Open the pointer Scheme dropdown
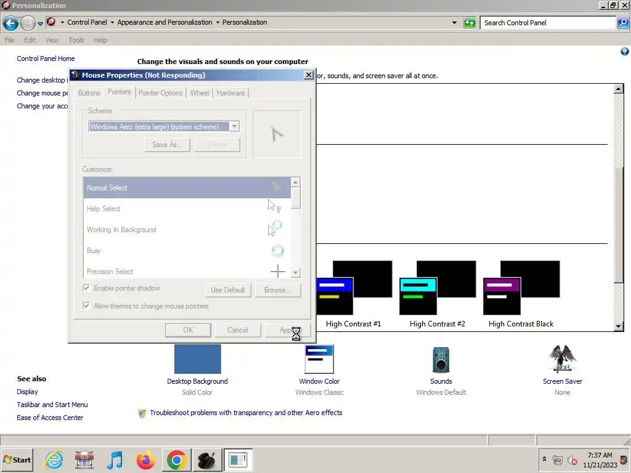 coord(234,127)
